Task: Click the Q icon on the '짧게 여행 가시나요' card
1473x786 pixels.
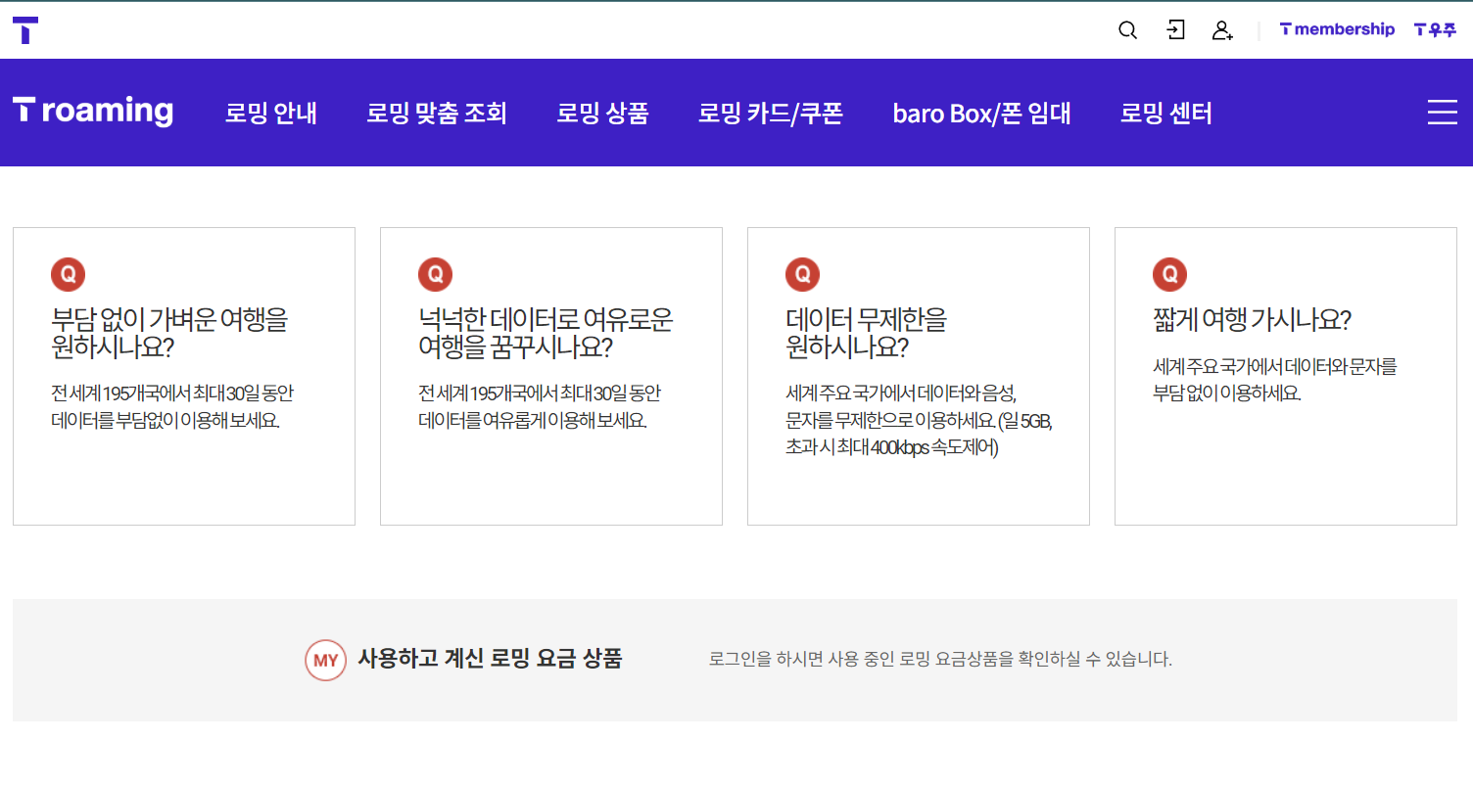Action: (1169, 274)
